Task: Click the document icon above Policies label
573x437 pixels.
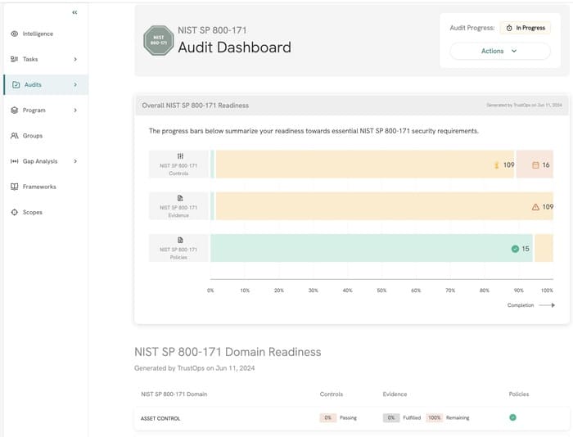Action: (x=180, y=240)
